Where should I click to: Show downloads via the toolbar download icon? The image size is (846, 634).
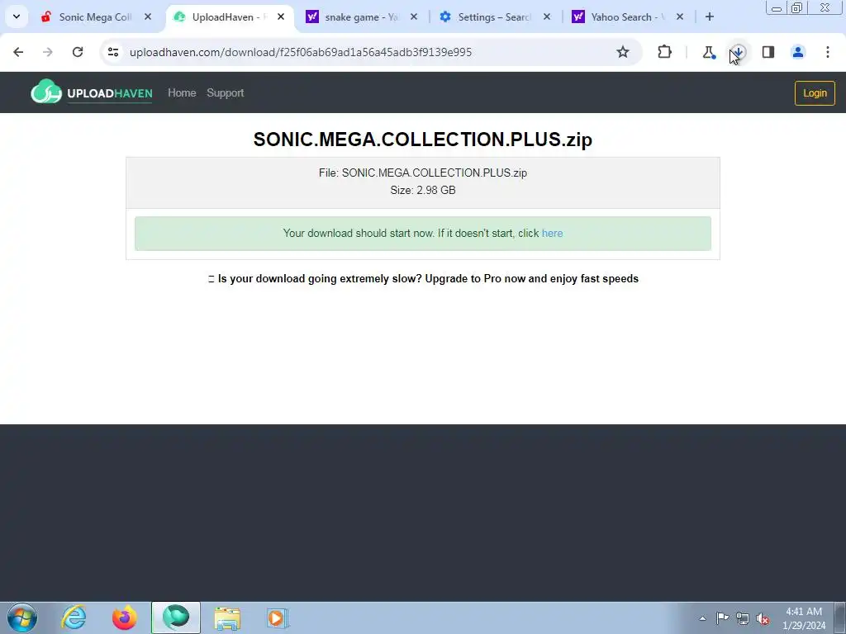pos(738,52)
